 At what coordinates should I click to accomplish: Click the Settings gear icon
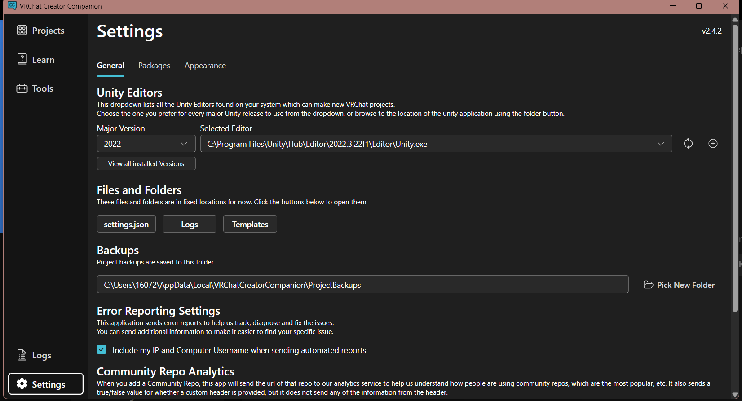click(x=22, y=384)
